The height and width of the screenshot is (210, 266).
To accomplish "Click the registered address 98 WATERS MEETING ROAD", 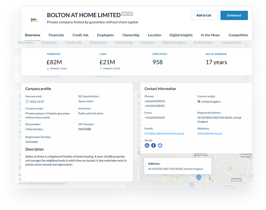I will 219,120.
